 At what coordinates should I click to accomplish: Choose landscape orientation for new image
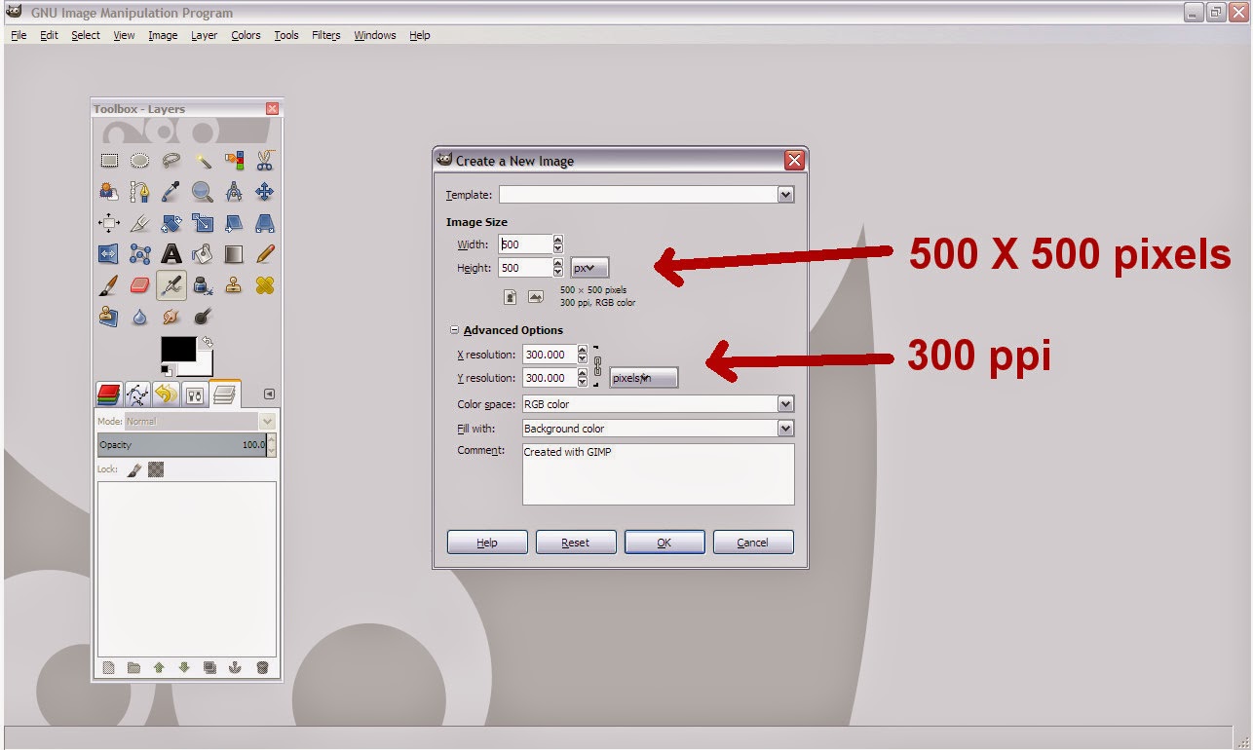tap(535, 297)
